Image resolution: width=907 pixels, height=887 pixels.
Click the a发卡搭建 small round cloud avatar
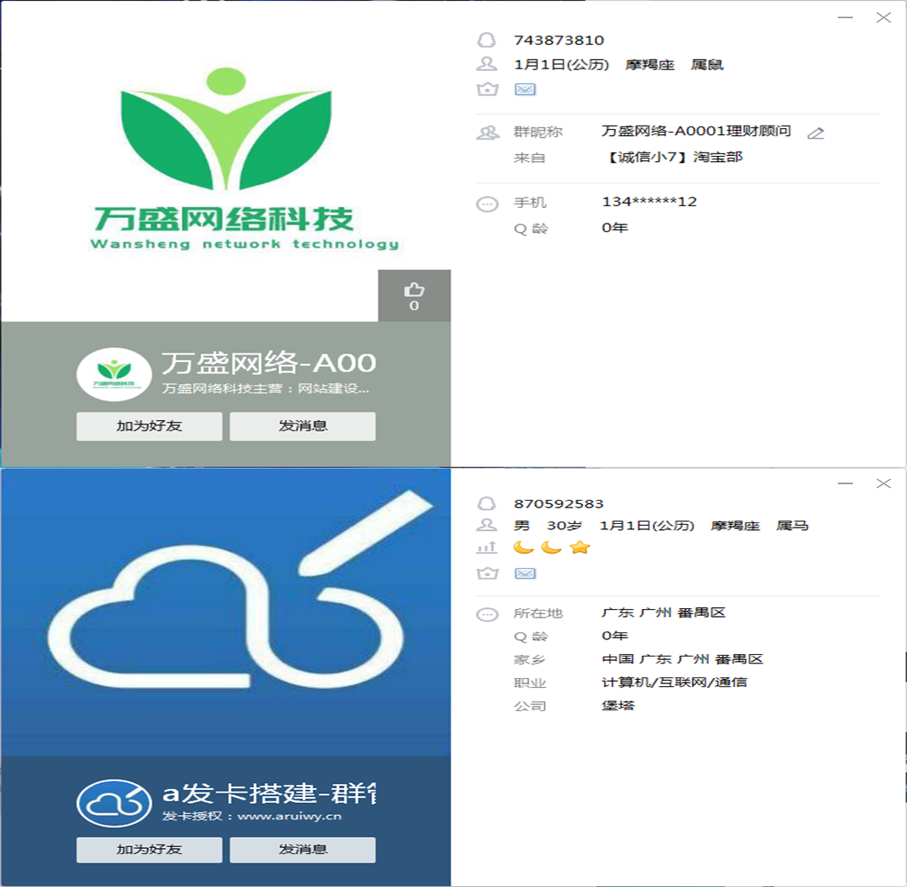click(x=114, y=803)
